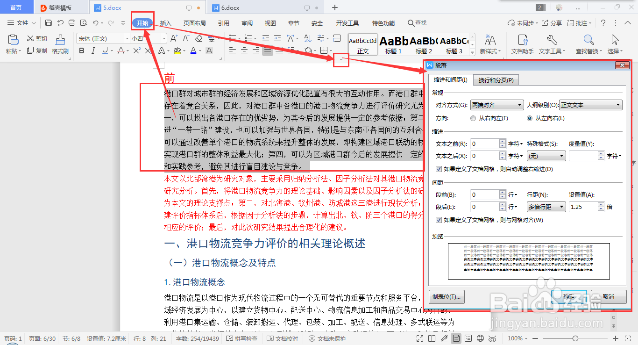Uncheck auto adjust right indent option

tap(439, 169)
